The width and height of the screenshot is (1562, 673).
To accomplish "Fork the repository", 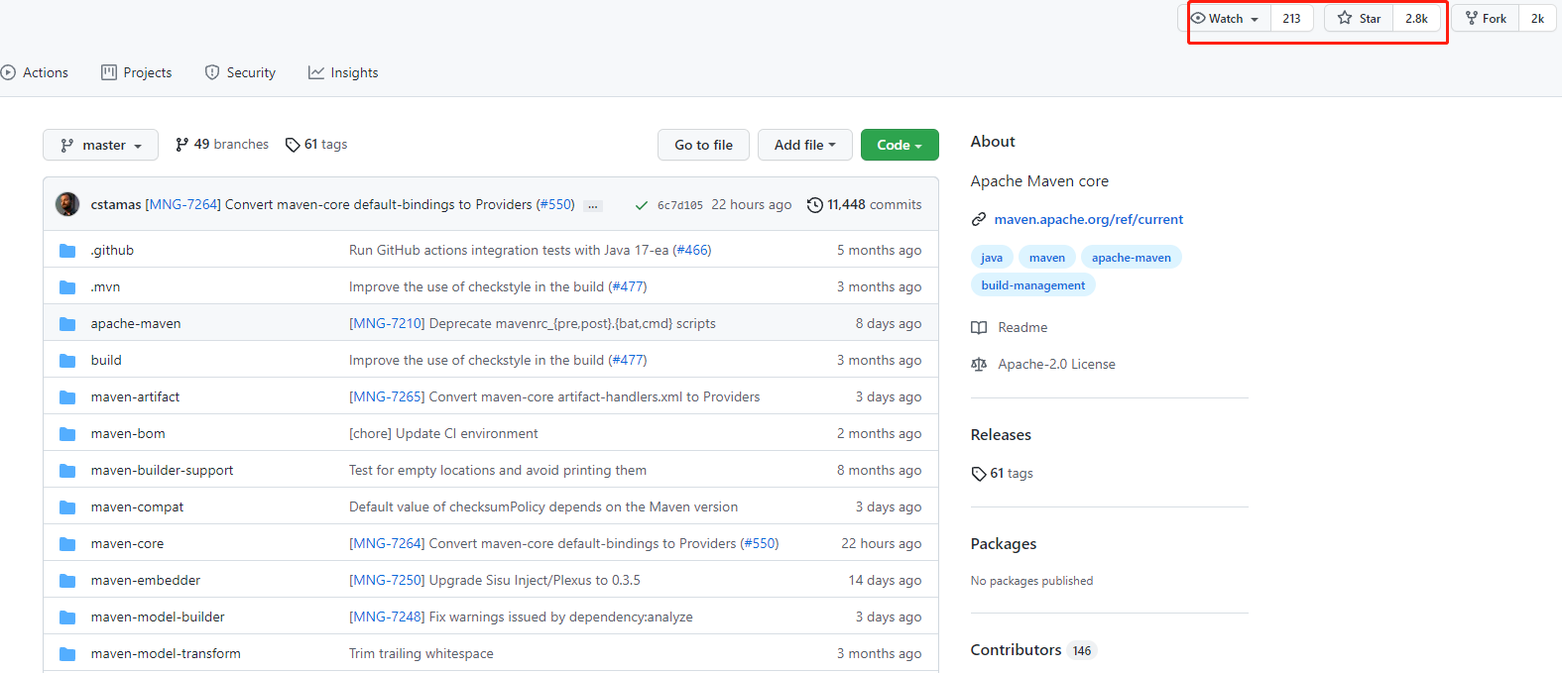I will click(x=1486, y=19).
